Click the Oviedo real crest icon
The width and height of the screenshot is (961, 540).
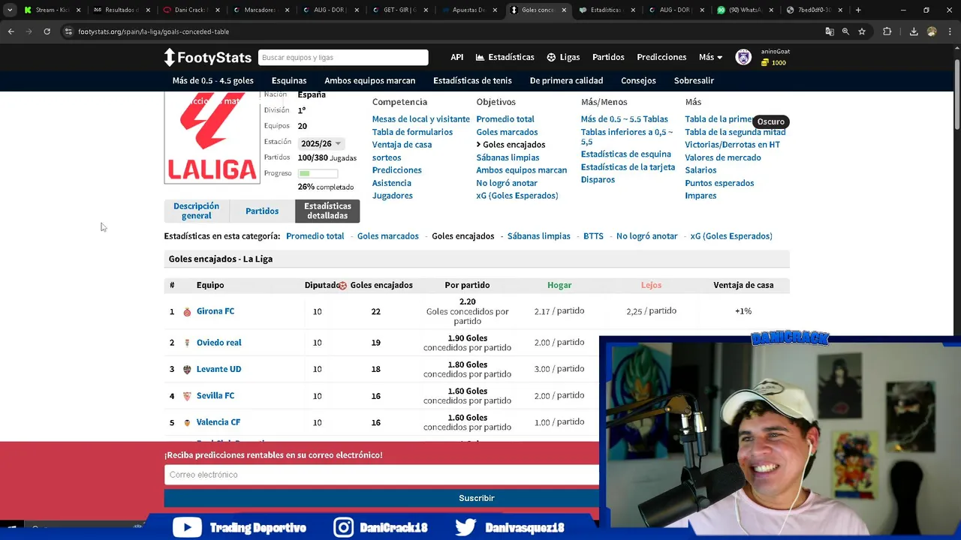coord(187,343)
